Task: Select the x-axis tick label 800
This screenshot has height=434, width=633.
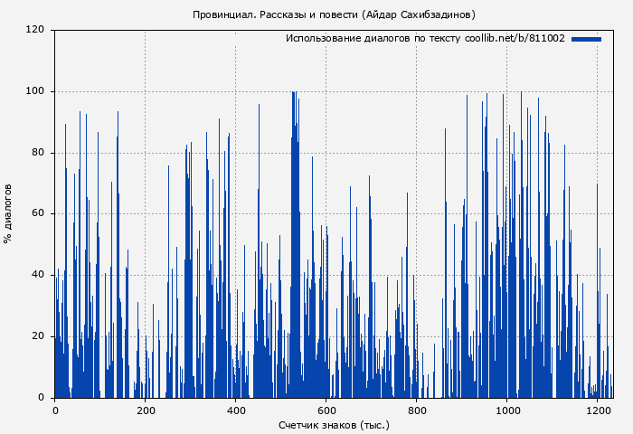Action: 416,410
